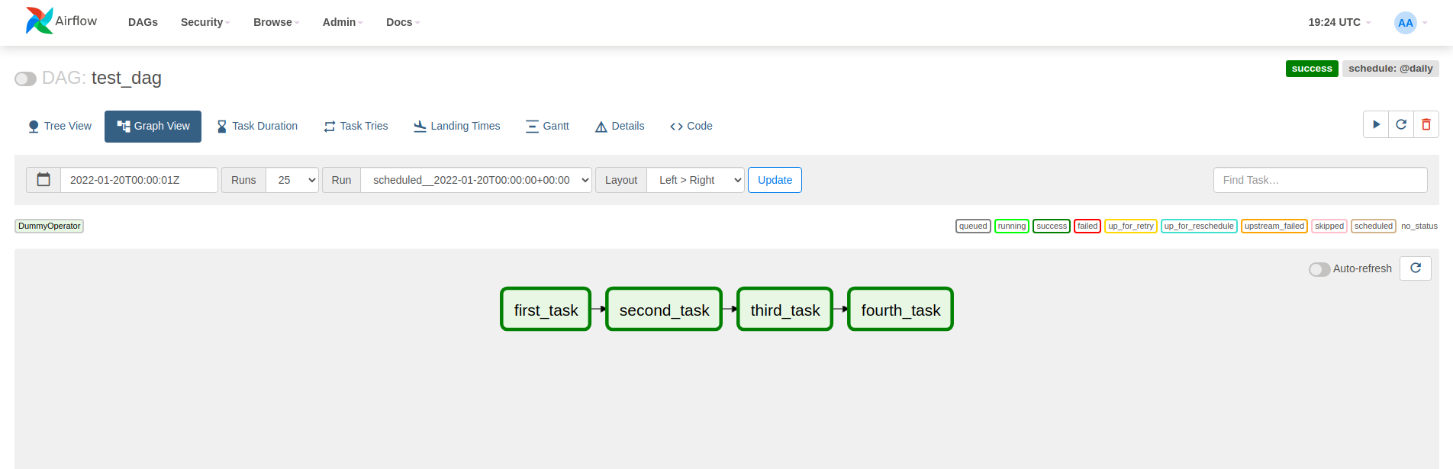Open the Runs count dropdown
Viewport: 1453px width, 469px height.
click(292, 179)
